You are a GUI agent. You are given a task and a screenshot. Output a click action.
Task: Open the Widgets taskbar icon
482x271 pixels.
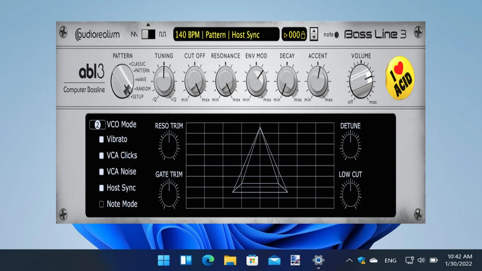point(186,260)
